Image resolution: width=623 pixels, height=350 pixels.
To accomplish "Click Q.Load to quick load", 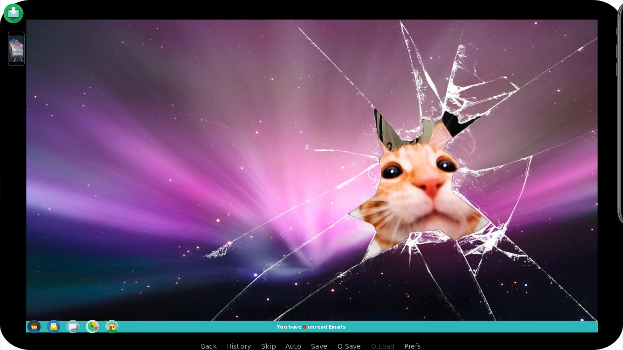I will (383, 346).
